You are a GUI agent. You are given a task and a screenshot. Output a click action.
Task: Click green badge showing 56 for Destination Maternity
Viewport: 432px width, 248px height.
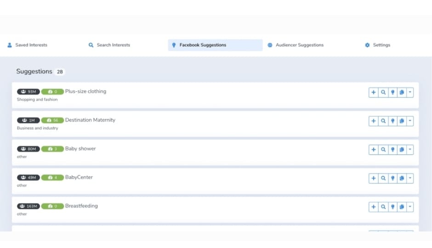[52, 120]
